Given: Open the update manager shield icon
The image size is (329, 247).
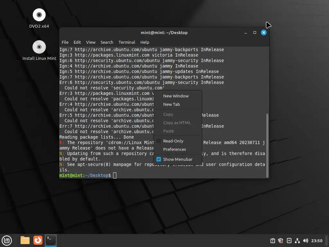Looking at the screenshot, I should click(280, 241).
